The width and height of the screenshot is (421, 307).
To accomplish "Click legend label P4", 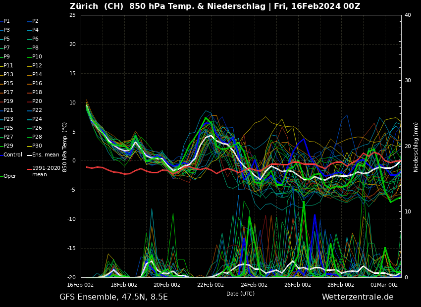I will pyautogui.click(x=36, y=30).
